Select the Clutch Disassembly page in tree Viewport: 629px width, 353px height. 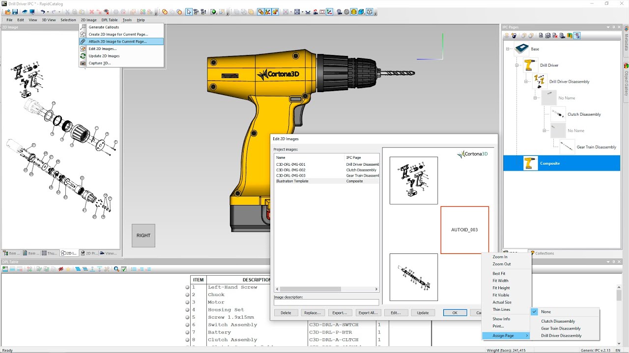coord(584,114)
